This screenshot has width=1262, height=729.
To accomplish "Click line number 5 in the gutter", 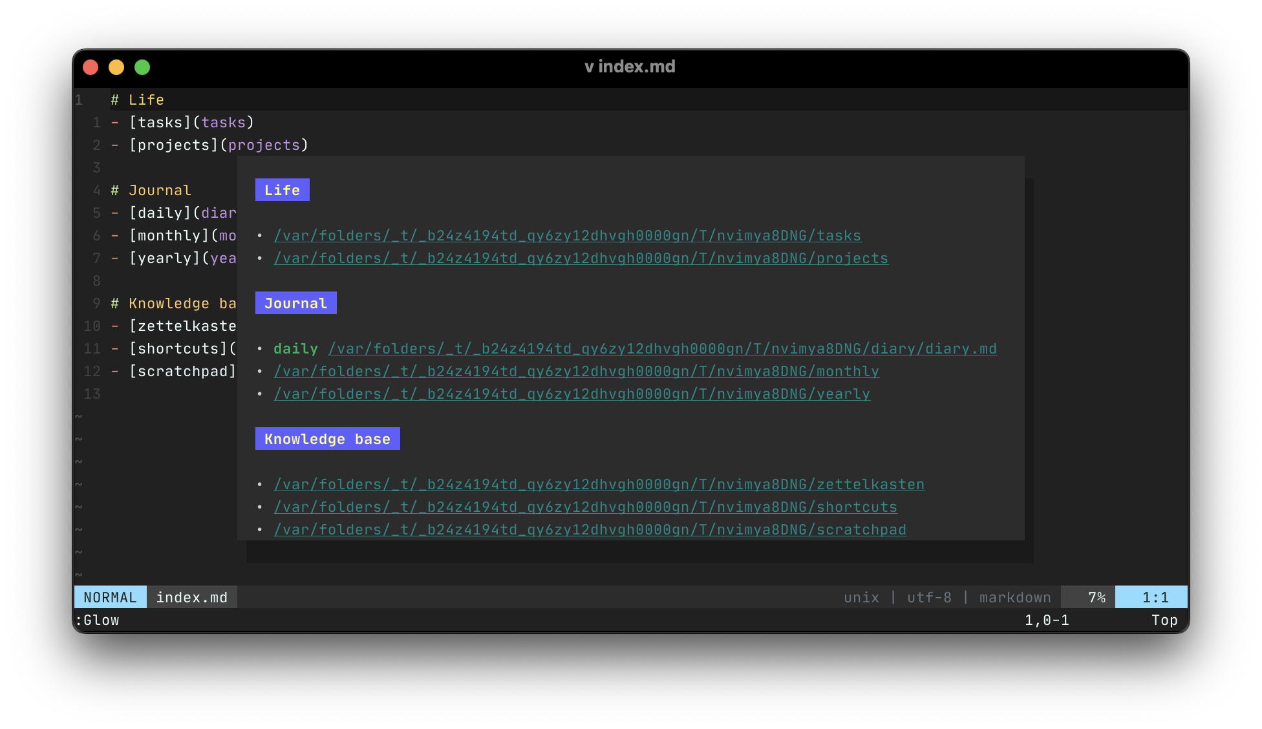I will [96, 213].
